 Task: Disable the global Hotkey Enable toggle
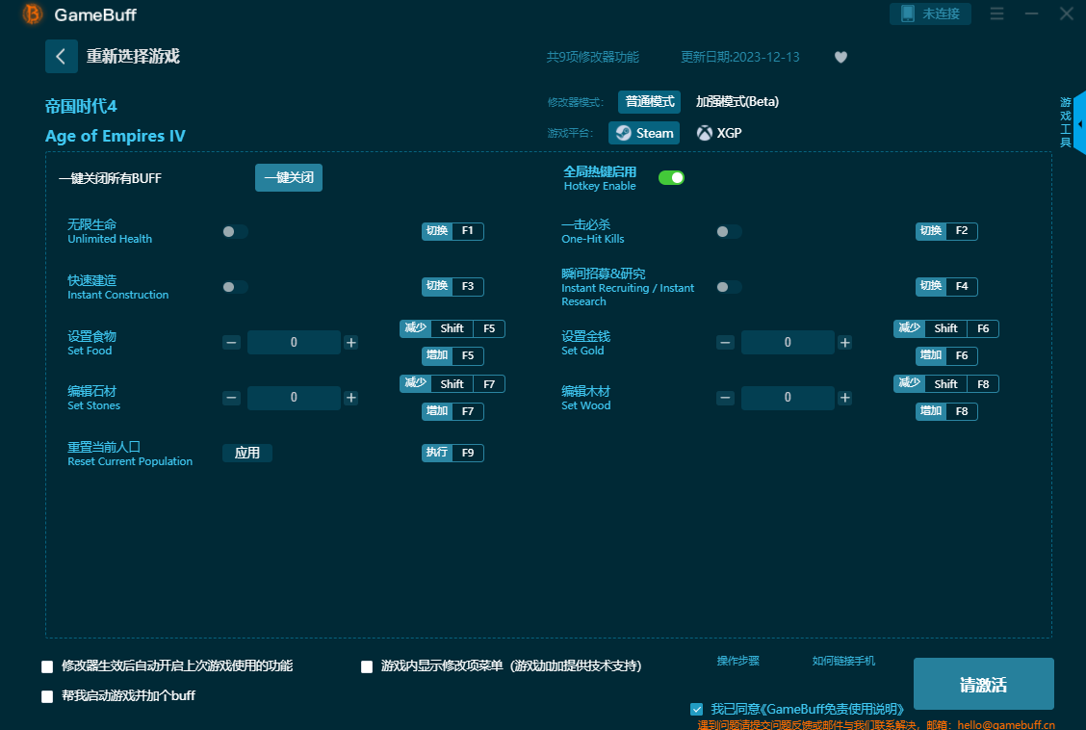(x=671, y=177)
